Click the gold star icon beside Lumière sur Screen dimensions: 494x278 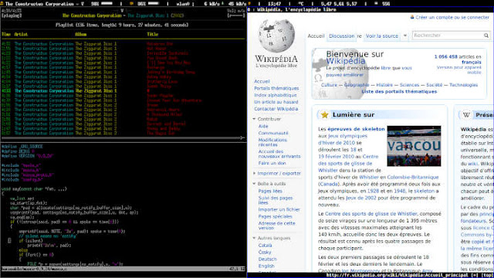click(x=324, y=115)
